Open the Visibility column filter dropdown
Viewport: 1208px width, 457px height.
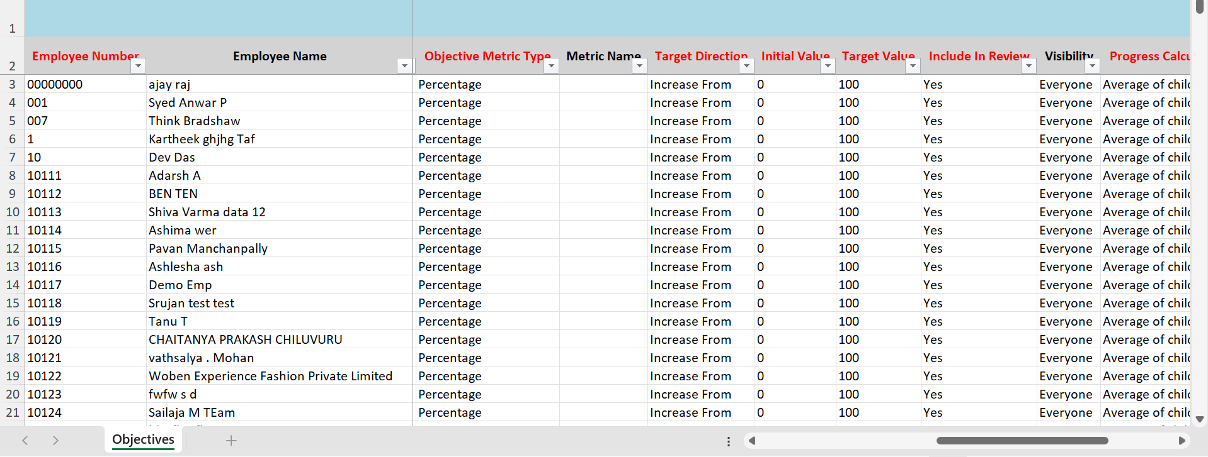pos(1092,66)
